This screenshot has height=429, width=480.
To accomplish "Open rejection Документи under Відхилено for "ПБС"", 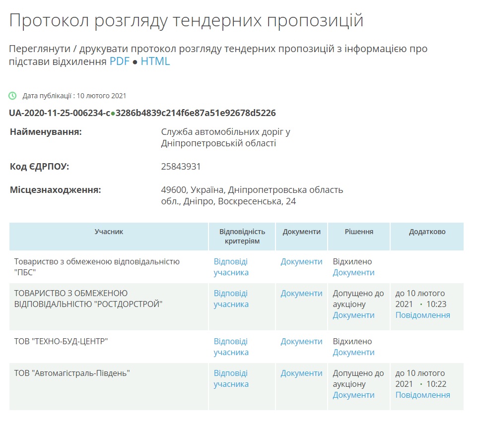I will coord(353,272).
